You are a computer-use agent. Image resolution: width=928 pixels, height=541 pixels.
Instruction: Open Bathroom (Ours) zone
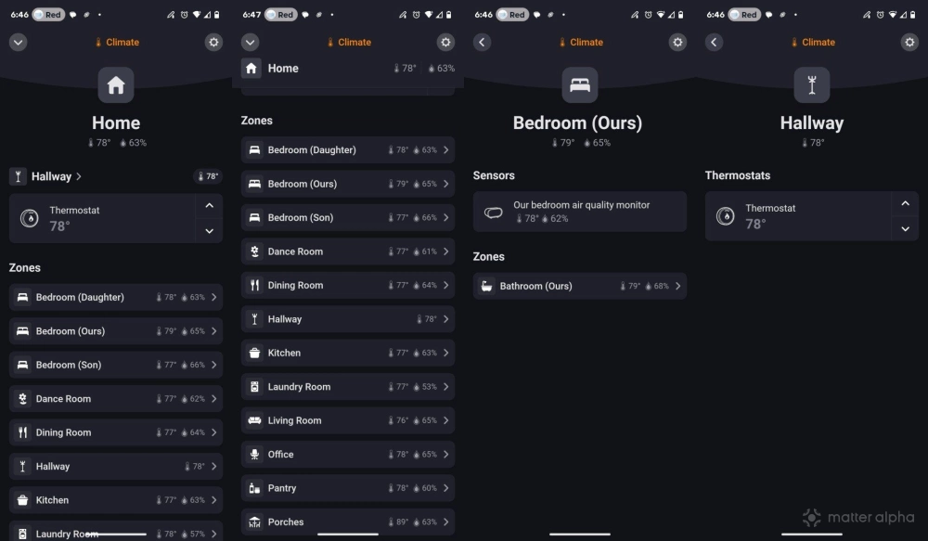click(x=580, y=286)
